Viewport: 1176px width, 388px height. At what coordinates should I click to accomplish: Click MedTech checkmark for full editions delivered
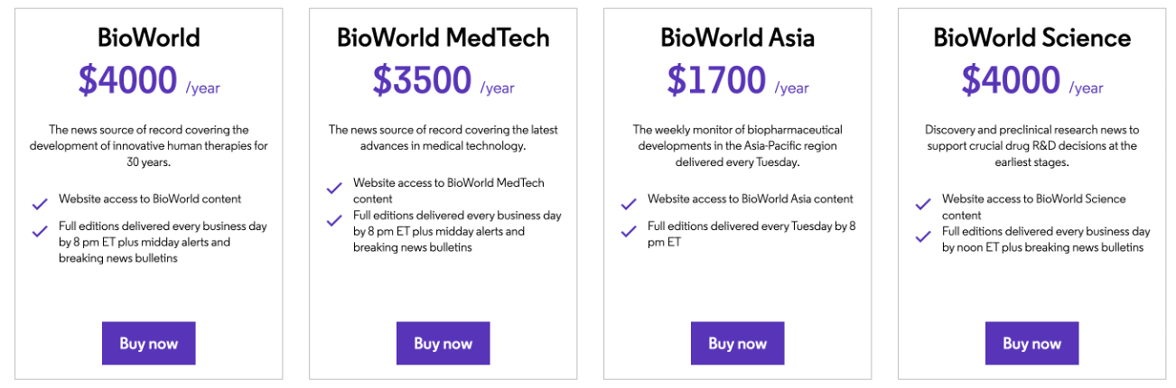(x=334, y=219)
